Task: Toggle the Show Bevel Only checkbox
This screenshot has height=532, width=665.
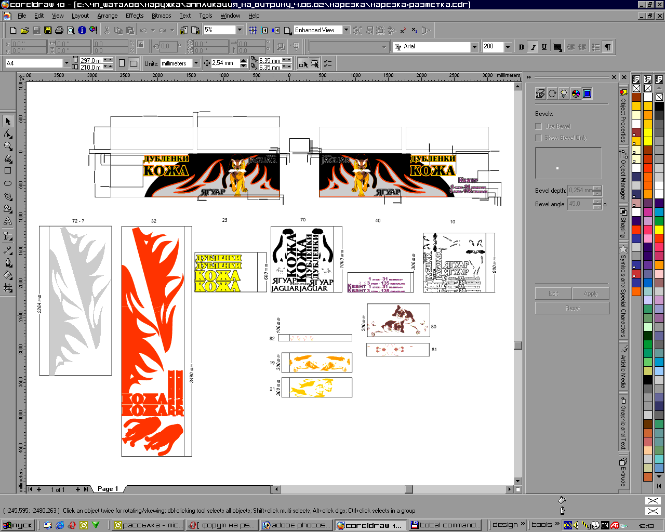Action: 538,138
